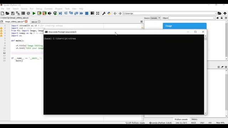
Task: Go back with the left arrow icon
Action: point(115,14)
